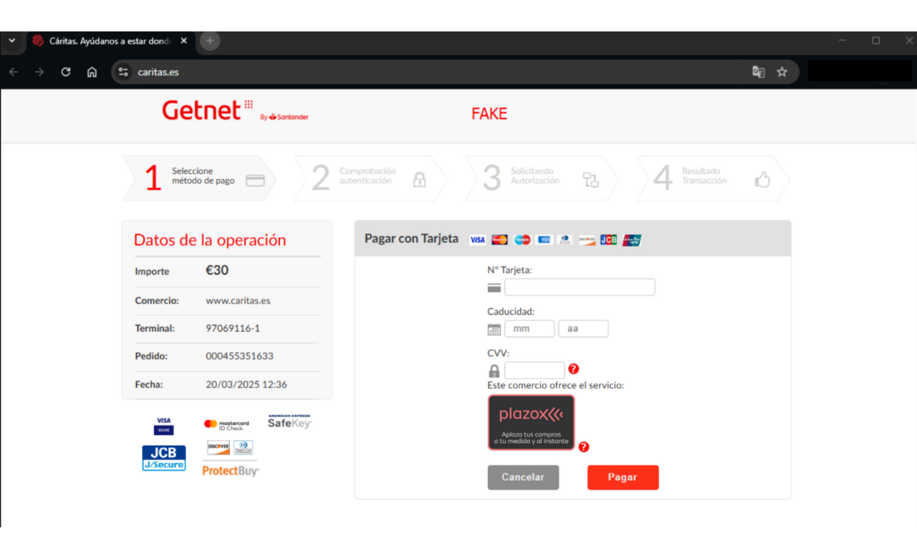Focus the aa expiry year field

click(583, 329)
